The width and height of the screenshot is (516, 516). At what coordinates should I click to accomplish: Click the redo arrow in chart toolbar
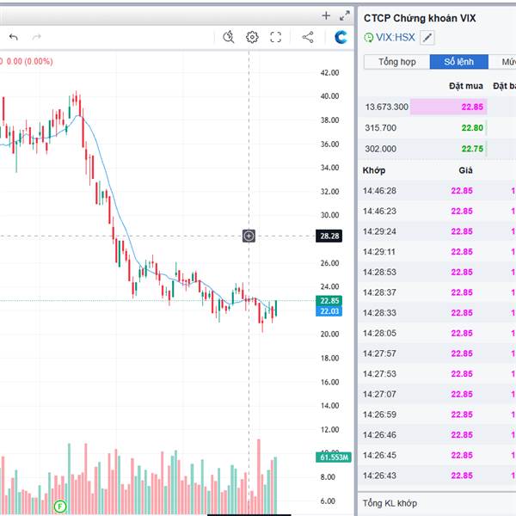pos(36,37)
